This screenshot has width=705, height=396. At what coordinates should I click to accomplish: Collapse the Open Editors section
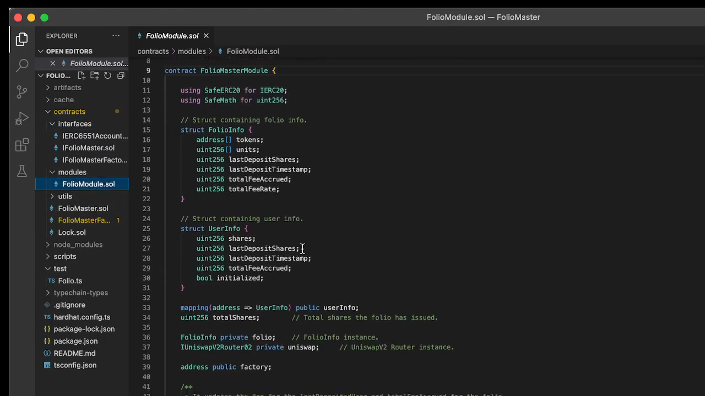(69, 51)
